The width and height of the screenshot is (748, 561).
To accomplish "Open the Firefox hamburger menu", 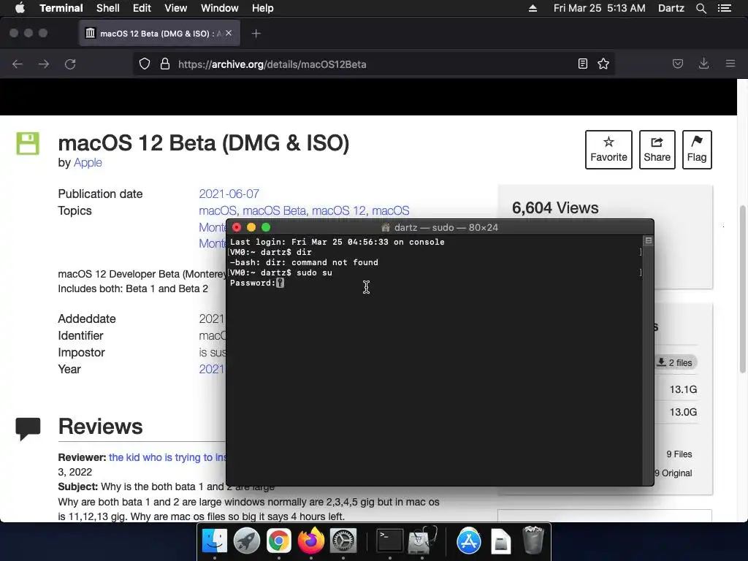I will [x=730, y=64].
